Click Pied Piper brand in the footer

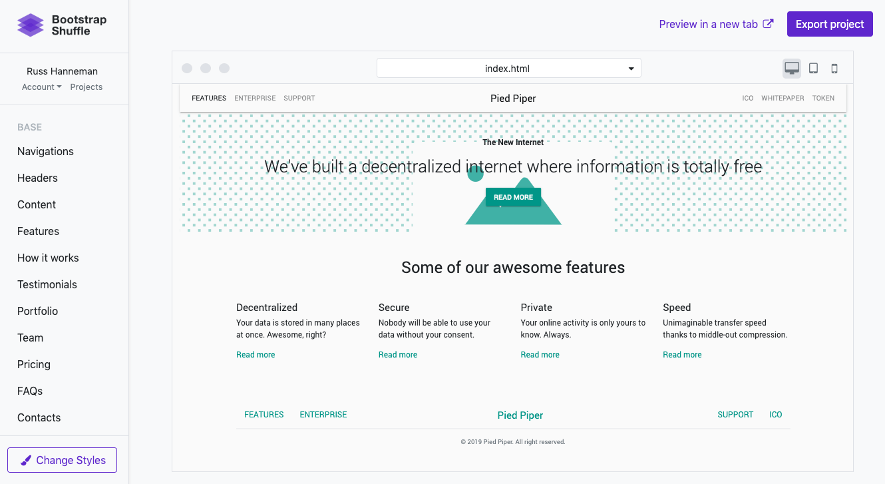coord(520,415)
